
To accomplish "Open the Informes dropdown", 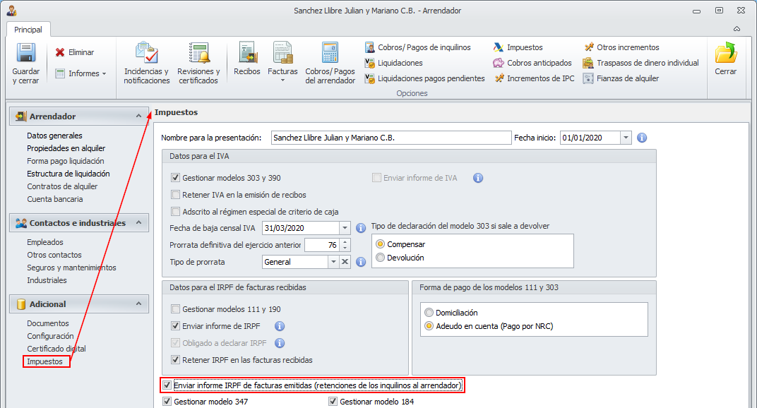I will [x=81, y=73].
